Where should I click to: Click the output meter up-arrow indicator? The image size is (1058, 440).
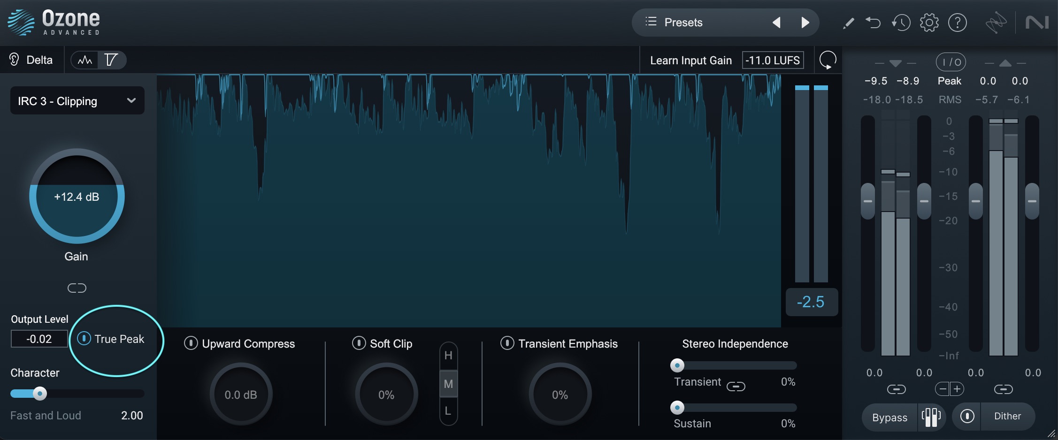coord(1005,63)
